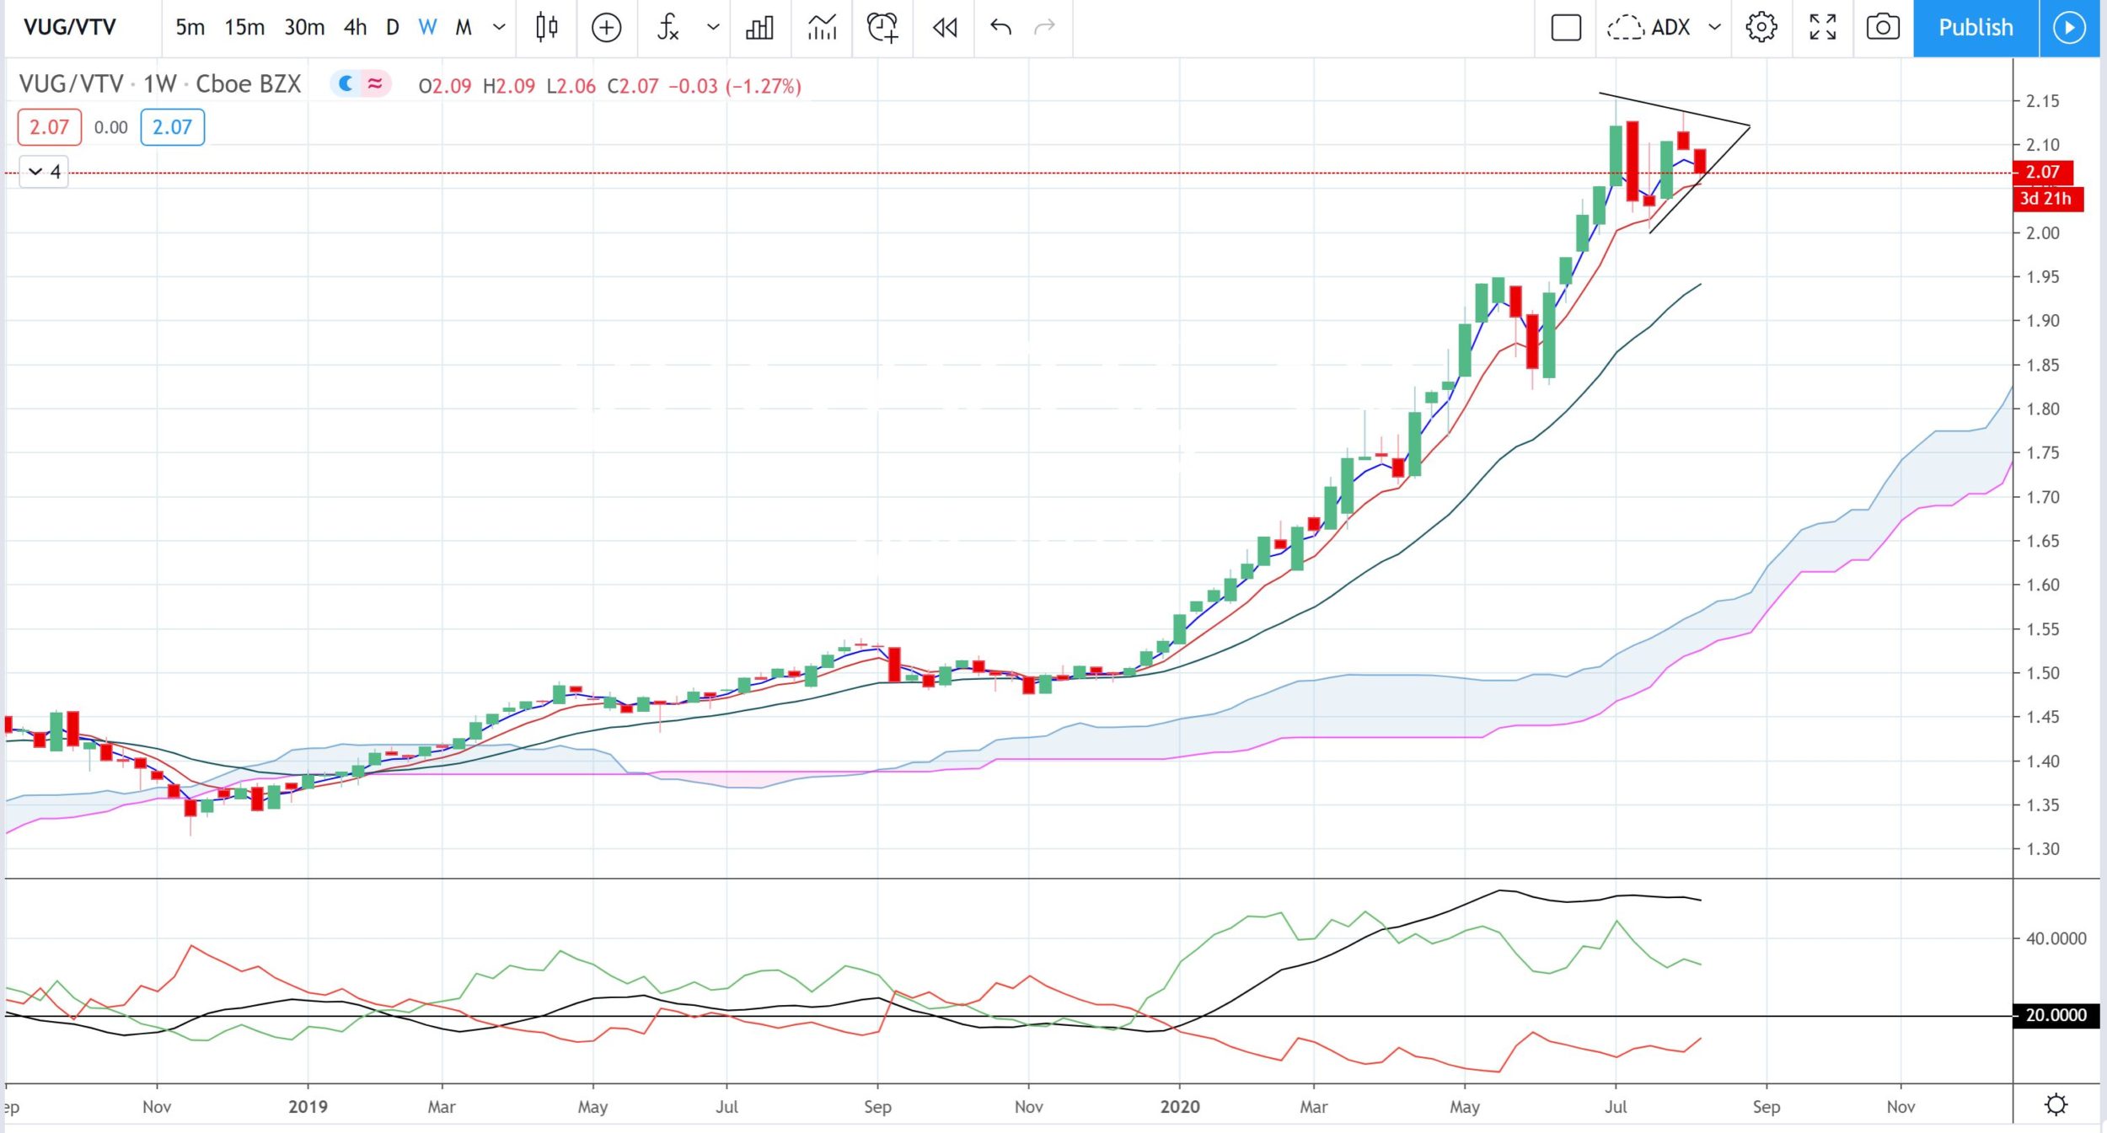The height and width of the screenshot is (1133, 2107).
Task: Collapse the indicators legend showing 4
Action: pos(44,172)
